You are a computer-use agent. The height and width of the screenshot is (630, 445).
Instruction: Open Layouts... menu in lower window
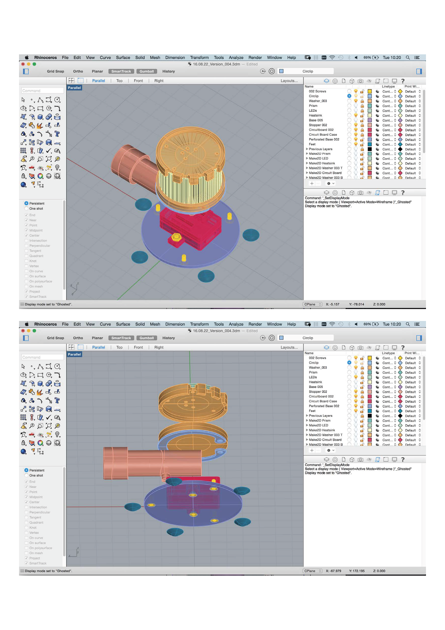pos(289,347)
